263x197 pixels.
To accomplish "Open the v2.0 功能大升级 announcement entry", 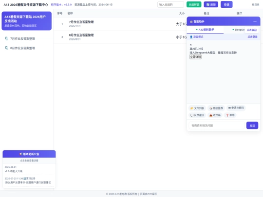I will (29, 169).
